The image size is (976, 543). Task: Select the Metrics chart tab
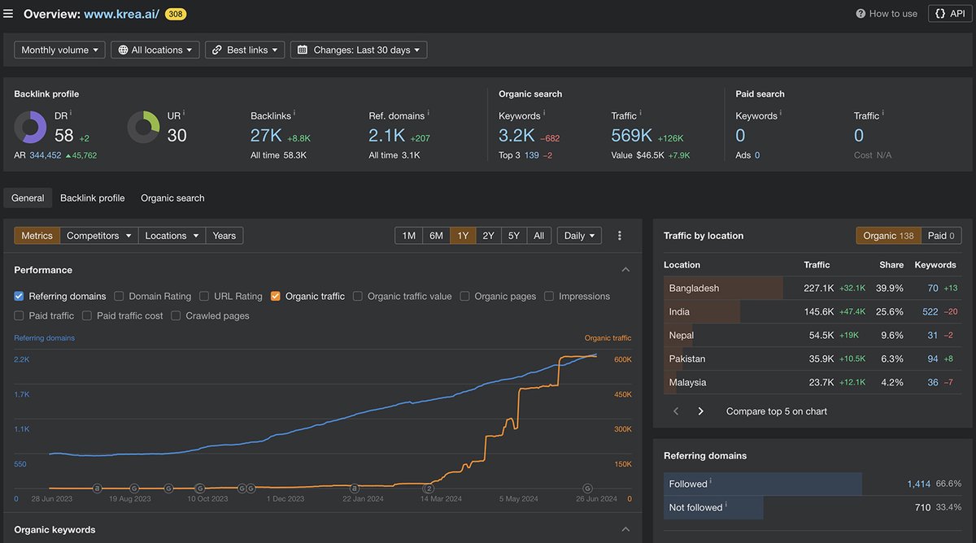click(x=37, y=236)
